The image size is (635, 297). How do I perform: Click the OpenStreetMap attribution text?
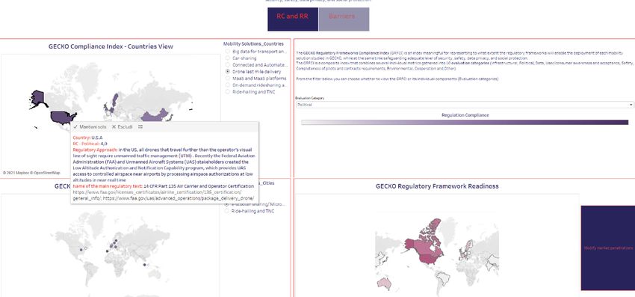tap(46, 173)
